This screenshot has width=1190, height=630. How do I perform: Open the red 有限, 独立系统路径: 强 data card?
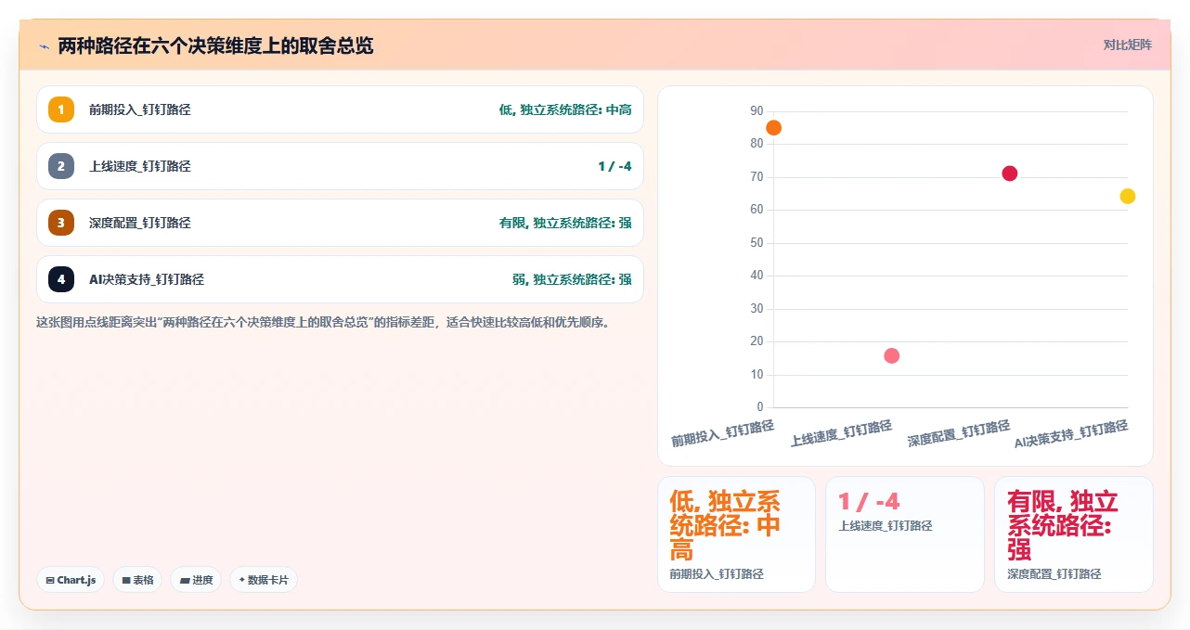point(1074,534)
